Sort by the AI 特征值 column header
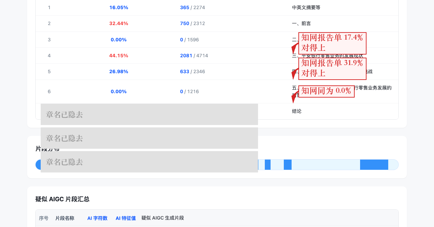 126,218
